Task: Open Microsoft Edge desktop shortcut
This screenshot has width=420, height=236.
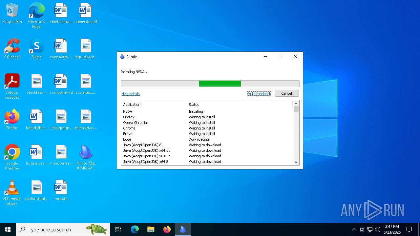Action: pos(36,16)
